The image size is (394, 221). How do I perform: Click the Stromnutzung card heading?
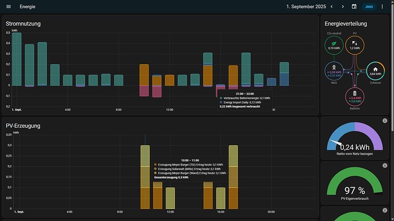click(23, 24)
